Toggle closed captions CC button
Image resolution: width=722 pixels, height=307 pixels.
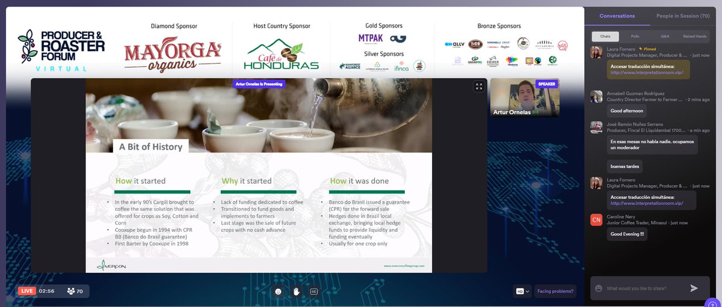click(313, 291)
